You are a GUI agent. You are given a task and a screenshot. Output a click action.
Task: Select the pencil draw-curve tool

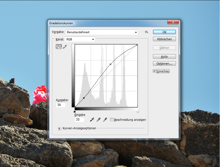click(x=65, y=46)
